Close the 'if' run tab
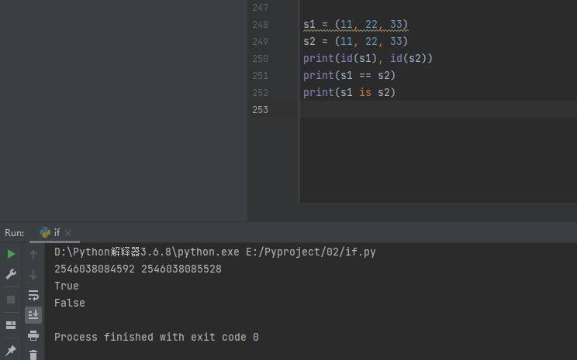This screenshot has width=577, height=360. pyautogui.click(x=68, y=232)
